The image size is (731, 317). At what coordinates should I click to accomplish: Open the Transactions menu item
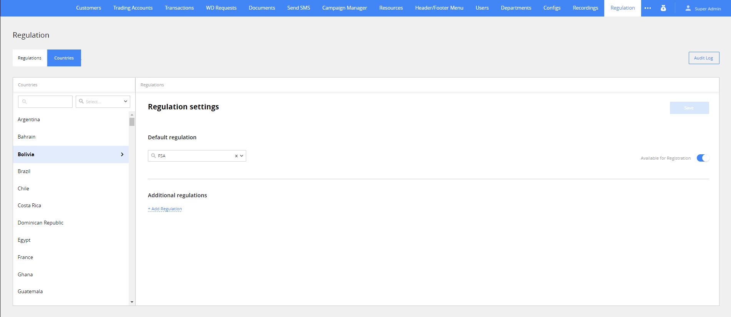[x=179, y=8]
